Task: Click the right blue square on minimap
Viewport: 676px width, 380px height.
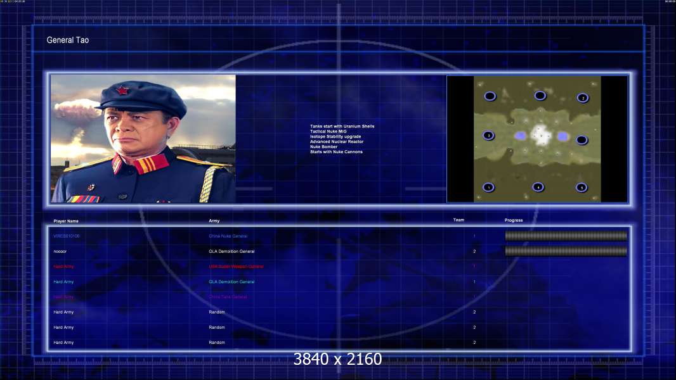Action: click(562, 136)
